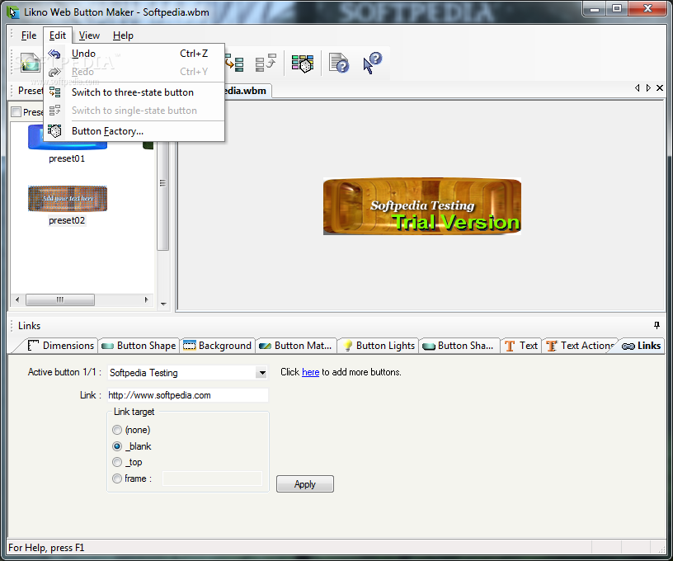Choose Undo from the Edit menu
Image resolution: width=673 pixels, height=561 pixels.
[134, 54]
